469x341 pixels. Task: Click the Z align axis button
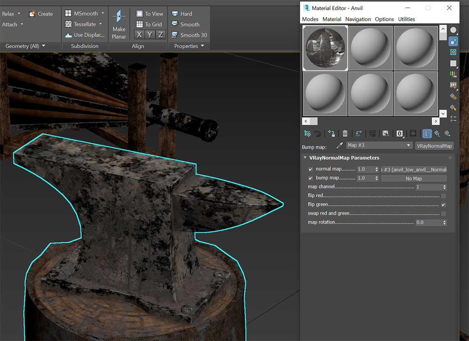click(160, 35)
